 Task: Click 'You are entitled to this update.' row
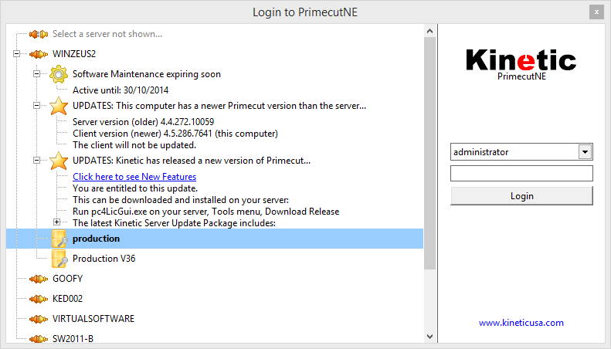(x=135, y=188)
